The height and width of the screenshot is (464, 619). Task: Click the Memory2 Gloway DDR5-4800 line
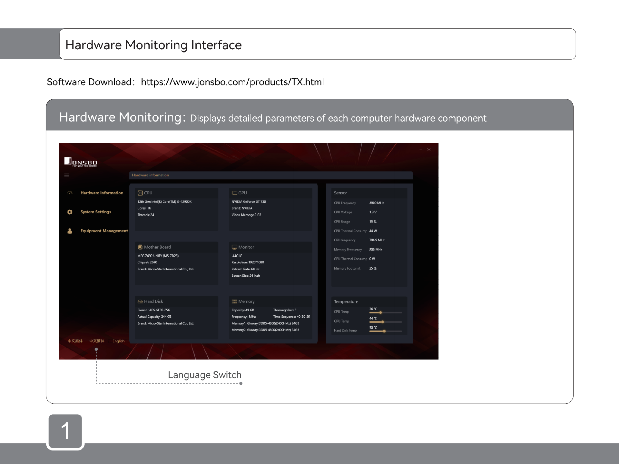coord(265,330)
